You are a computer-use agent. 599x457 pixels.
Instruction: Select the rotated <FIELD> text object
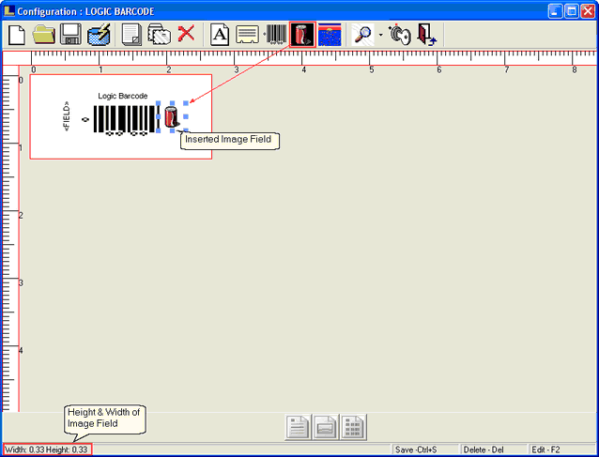pyautogui.click(x=67, y=116)
